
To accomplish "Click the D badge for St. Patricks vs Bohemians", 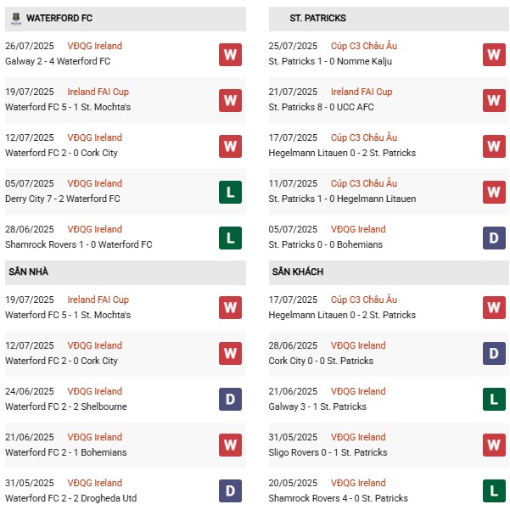I will click(494, 238).
